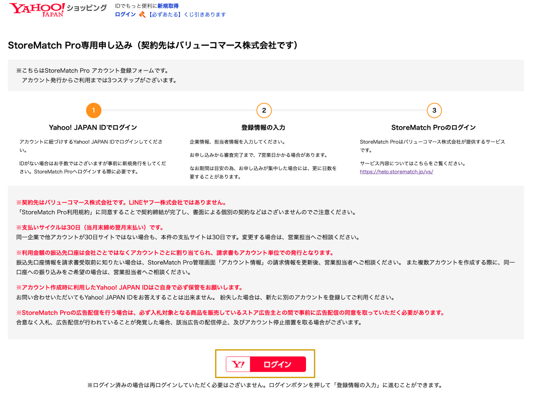The height and width of the screenshot is (398, 538).
Task: Click the ショッピング logo text
Action: (87, 8)
